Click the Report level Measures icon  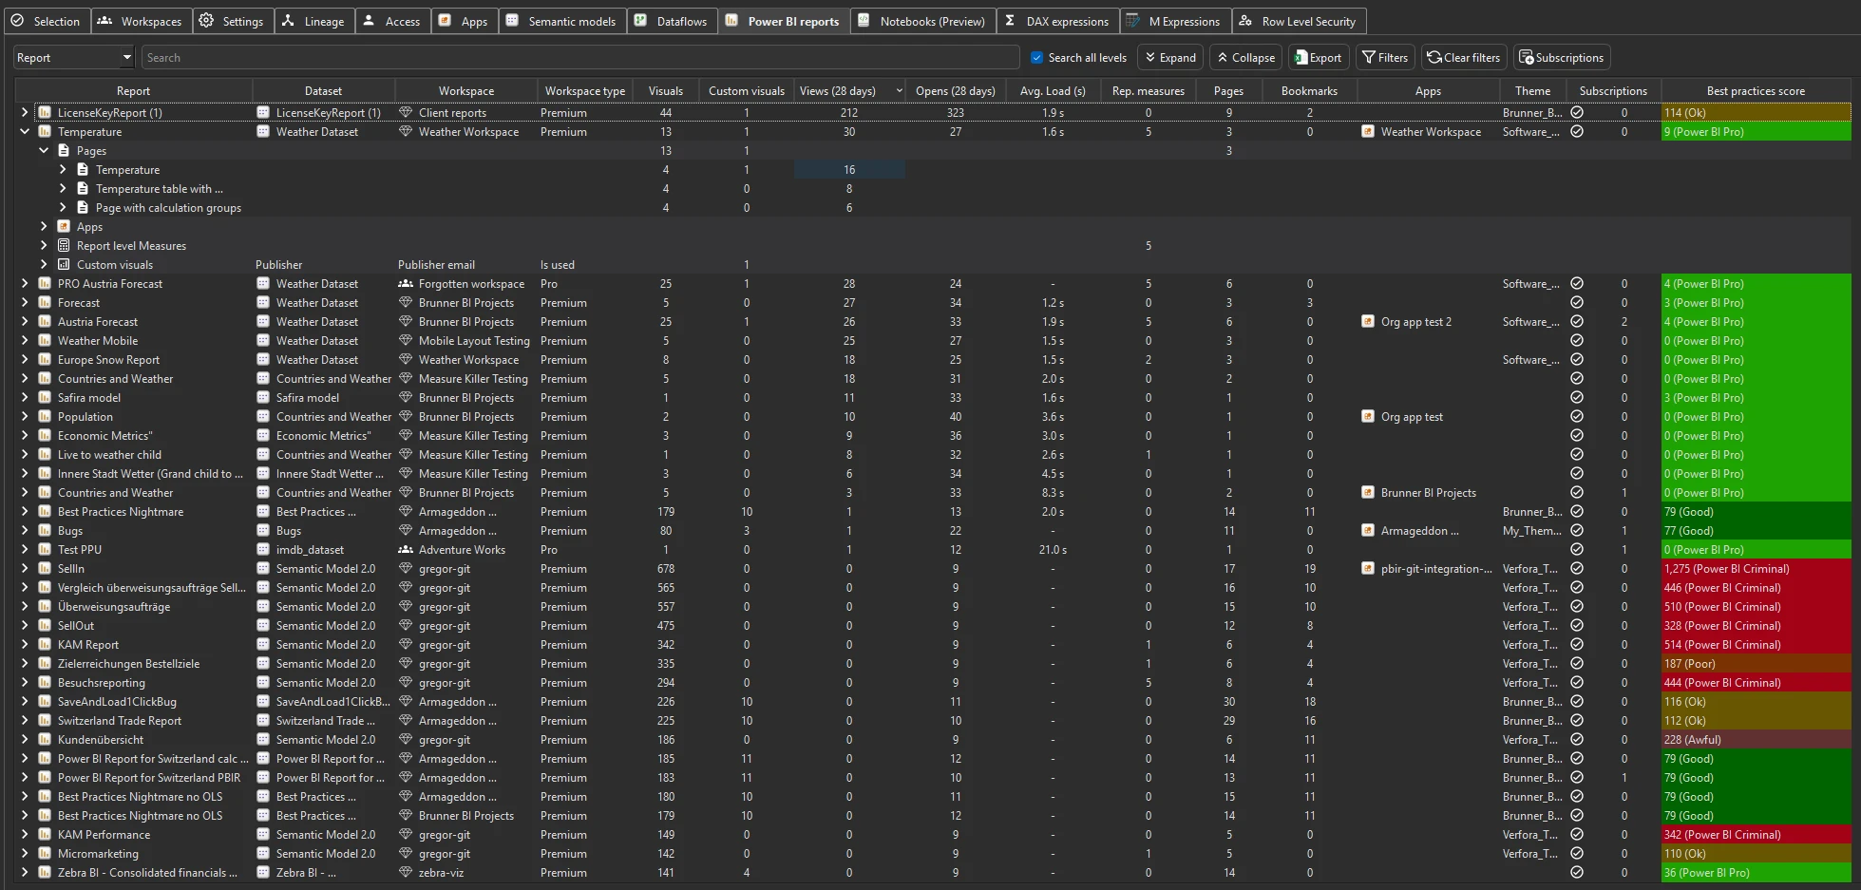(x=64, y=245)
